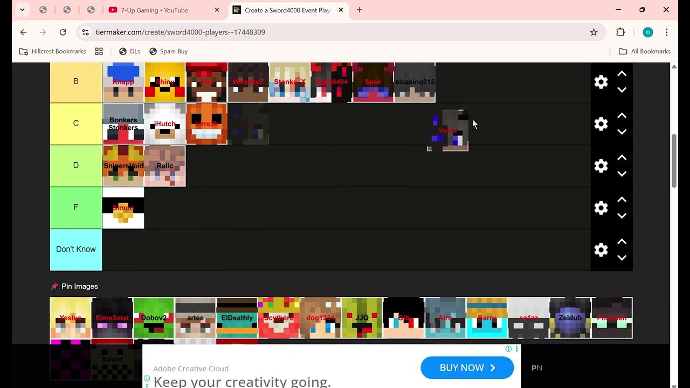Move tier F up with arrow
690x388 pixels.
click(x=622, y=200)
